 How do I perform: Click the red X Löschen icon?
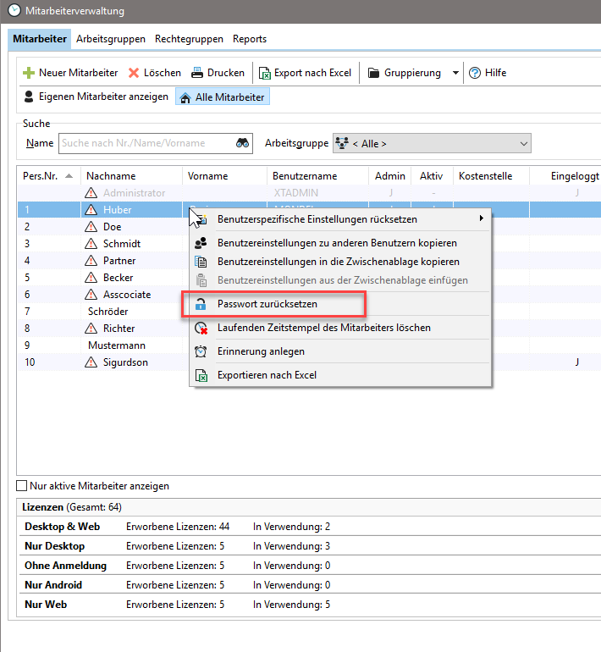click(x=134, y=73)
